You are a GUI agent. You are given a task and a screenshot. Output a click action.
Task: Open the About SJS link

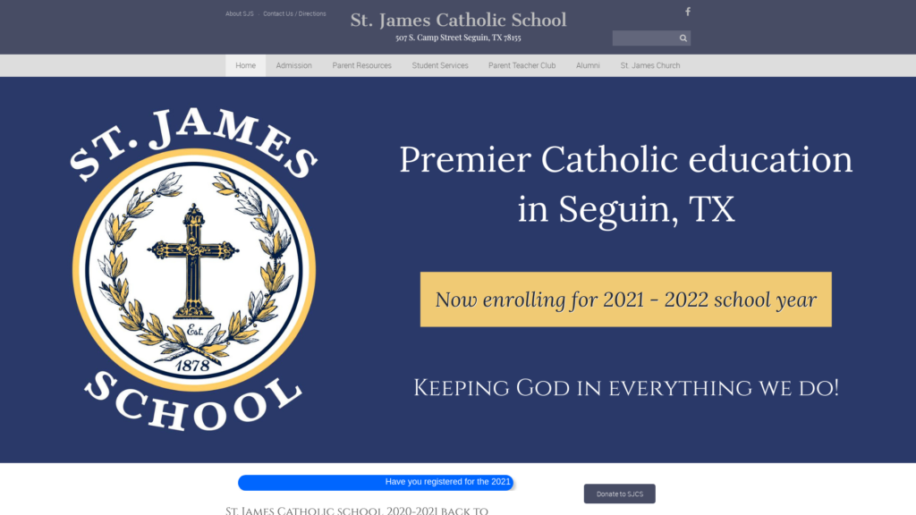pos(240,14)
